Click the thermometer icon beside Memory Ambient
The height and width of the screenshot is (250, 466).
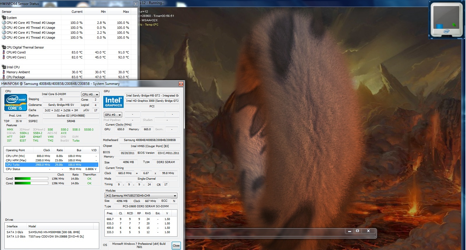coord(4,72)
